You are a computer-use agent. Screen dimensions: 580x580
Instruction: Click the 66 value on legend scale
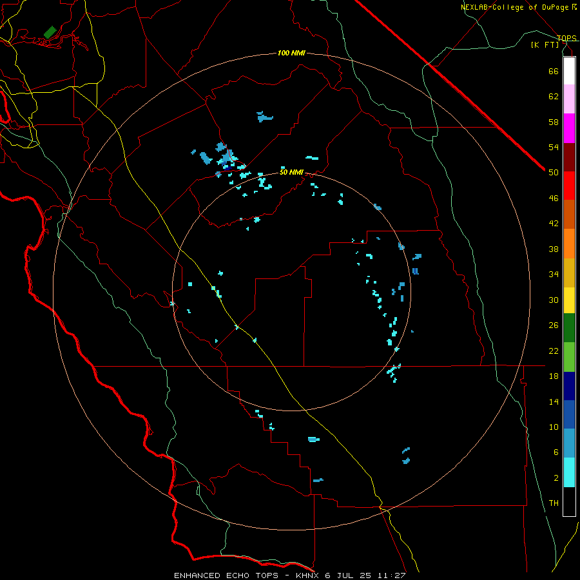pyautogui.click(x=554, y=71)
